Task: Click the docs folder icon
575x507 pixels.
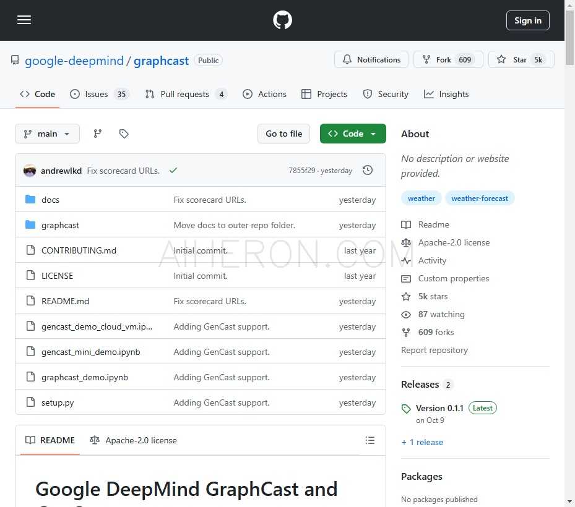Action: [30, 199]
